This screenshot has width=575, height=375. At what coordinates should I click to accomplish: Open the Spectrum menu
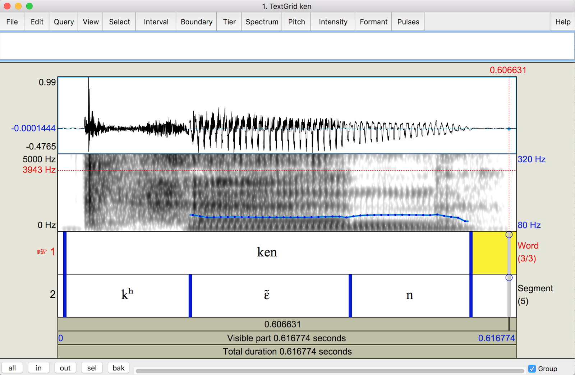261,22
